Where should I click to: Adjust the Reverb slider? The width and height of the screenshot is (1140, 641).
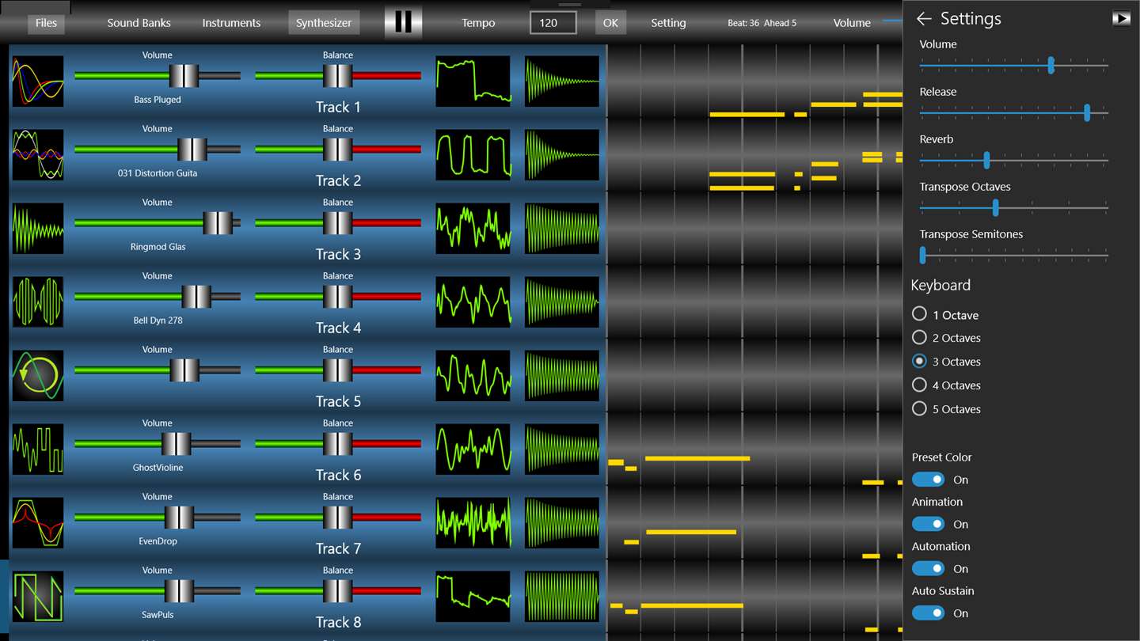point(1013,160)
